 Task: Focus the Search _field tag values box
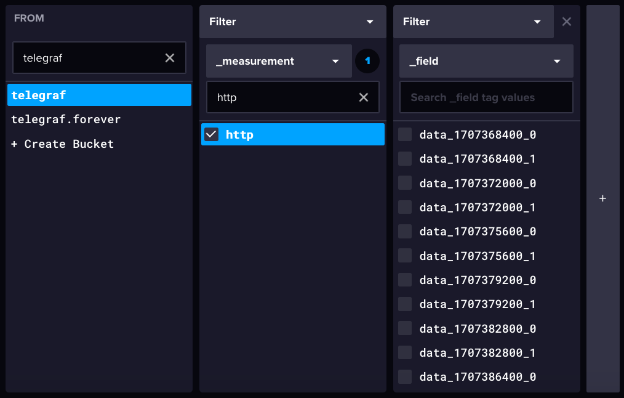(x=486, y=97)
